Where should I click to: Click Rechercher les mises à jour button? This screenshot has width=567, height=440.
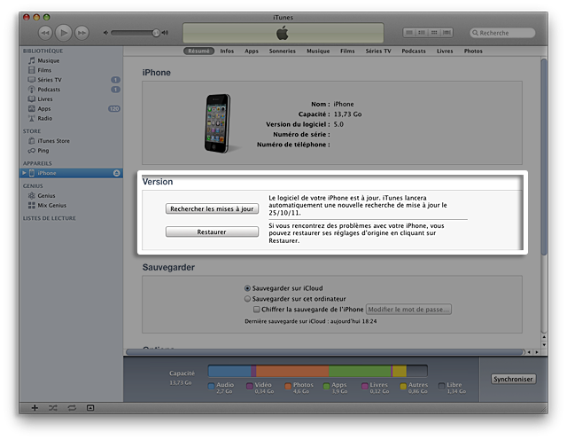[212, 208]
